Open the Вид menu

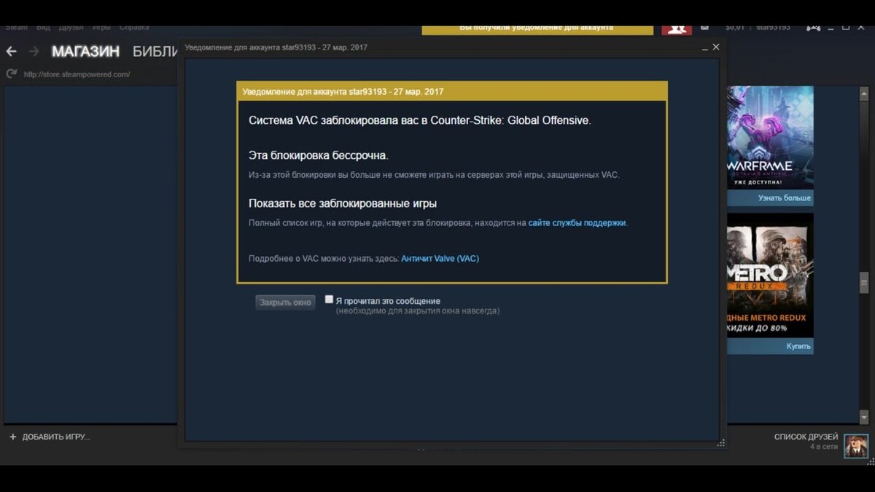(43, 28)
